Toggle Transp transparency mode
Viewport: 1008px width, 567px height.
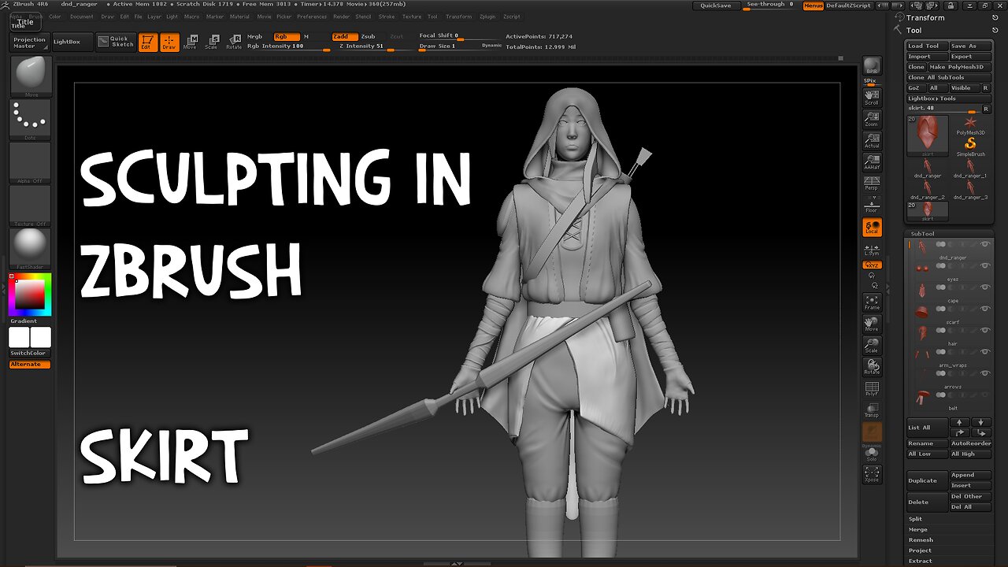(x=872, y=409)
